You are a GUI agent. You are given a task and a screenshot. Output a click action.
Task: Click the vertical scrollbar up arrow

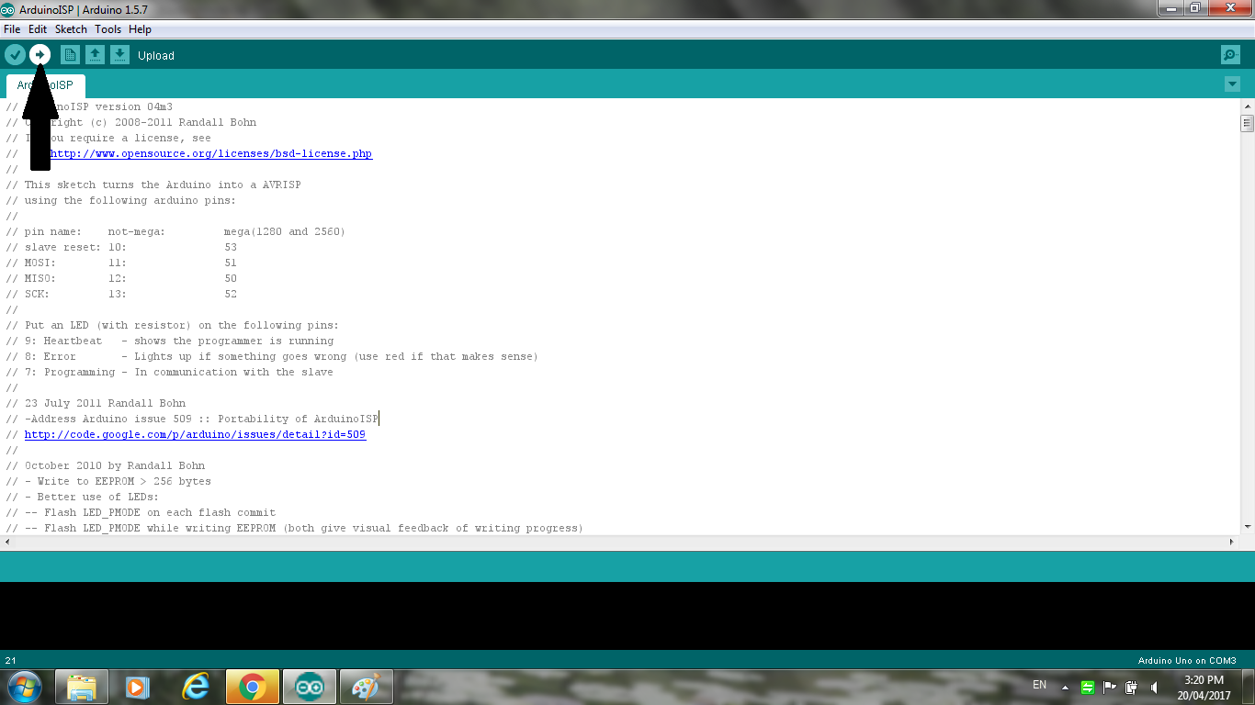pos(1247,106)
